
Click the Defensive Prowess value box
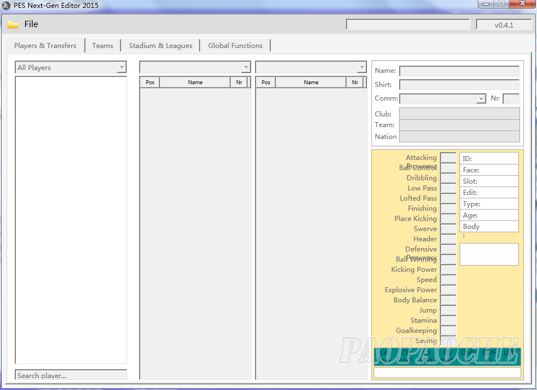(448, 249)
